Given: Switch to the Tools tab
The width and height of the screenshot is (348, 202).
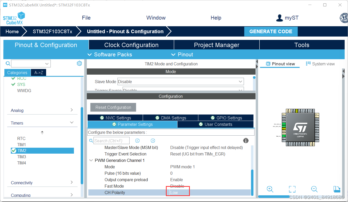Looking at the screenshot, I should pyautogui.click(x=302, y=45).
